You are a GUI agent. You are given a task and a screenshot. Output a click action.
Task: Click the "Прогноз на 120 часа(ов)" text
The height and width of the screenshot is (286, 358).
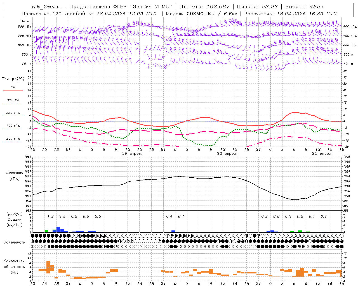53,14
